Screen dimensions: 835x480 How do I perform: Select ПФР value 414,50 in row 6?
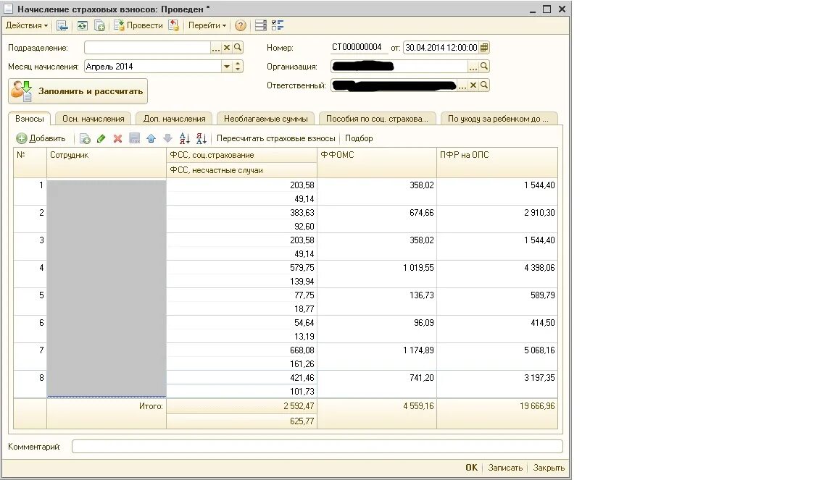(497, 322)
